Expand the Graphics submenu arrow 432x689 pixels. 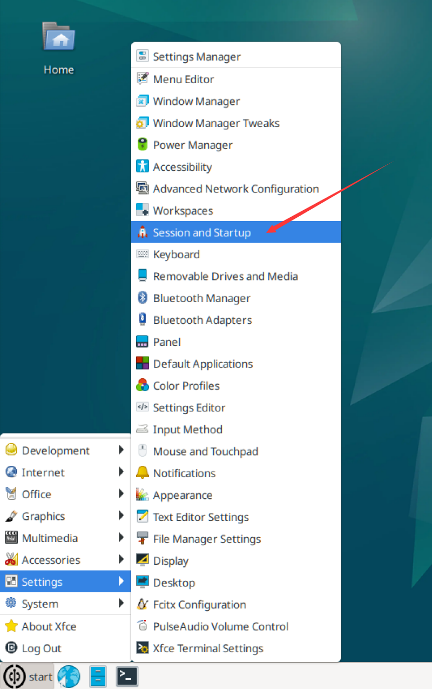pos(122,516)
